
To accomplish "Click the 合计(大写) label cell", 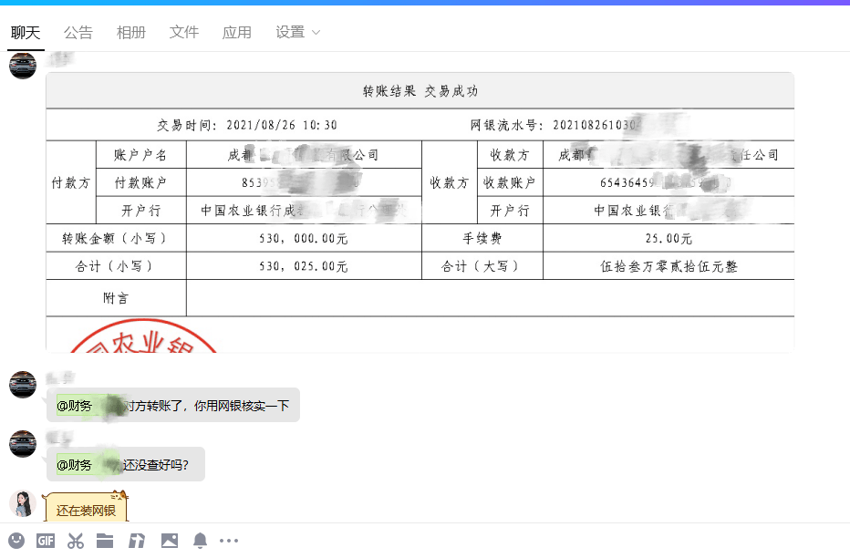I will pyautogui.click(x=482, y=266).
